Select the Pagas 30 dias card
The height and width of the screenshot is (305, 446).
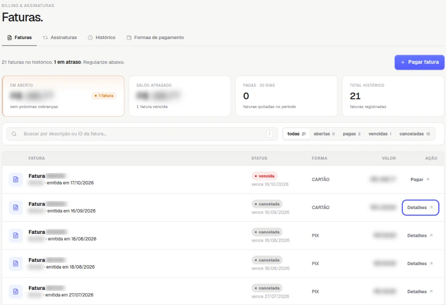286,96
